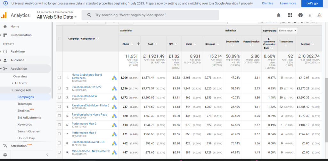Check the RacehorseClub 1/12/22 row
328x161 pixels.
coord(59,88)
